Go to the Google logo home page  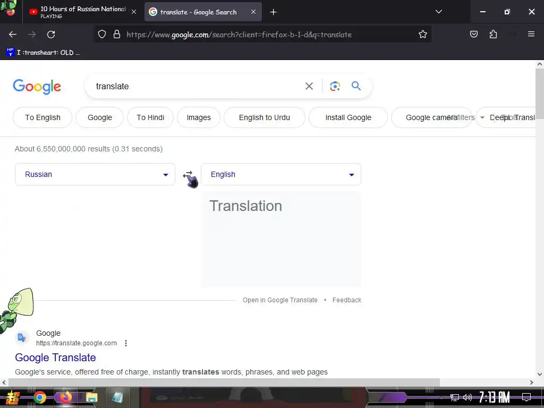click(x=37, y=87)
